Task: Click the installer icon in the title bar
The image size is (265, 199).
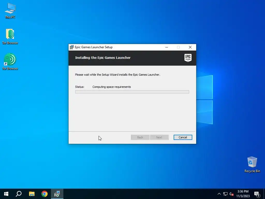Action: click(71, 47)
